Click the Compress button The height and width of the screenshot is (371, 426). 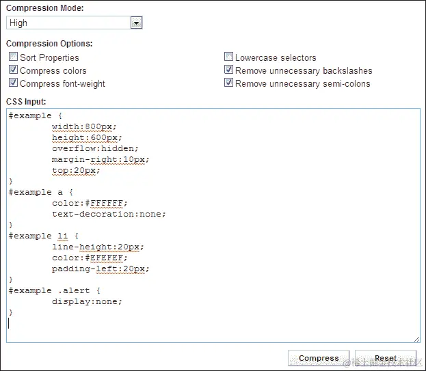[x=319, y=358]
